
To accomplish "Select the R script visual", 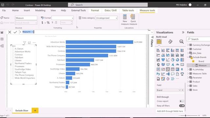I will [182, 69].
